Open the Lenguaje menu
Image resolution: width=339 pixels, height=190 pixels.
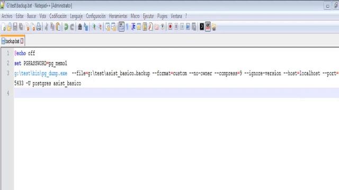(x=76, y=16)
